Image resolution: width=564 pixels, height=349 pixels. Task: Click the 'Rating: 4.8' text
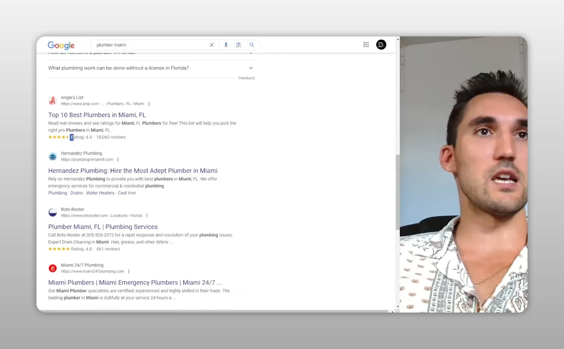click(x=81, y=249)
